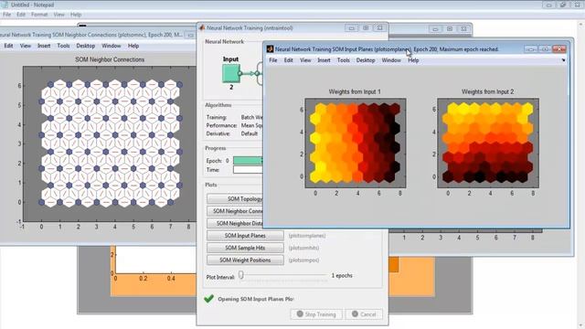Click the dock arrow in Input Planes menu bar
Image resolution: width=585 pixels, height=329 pixels.
[563, 60]
